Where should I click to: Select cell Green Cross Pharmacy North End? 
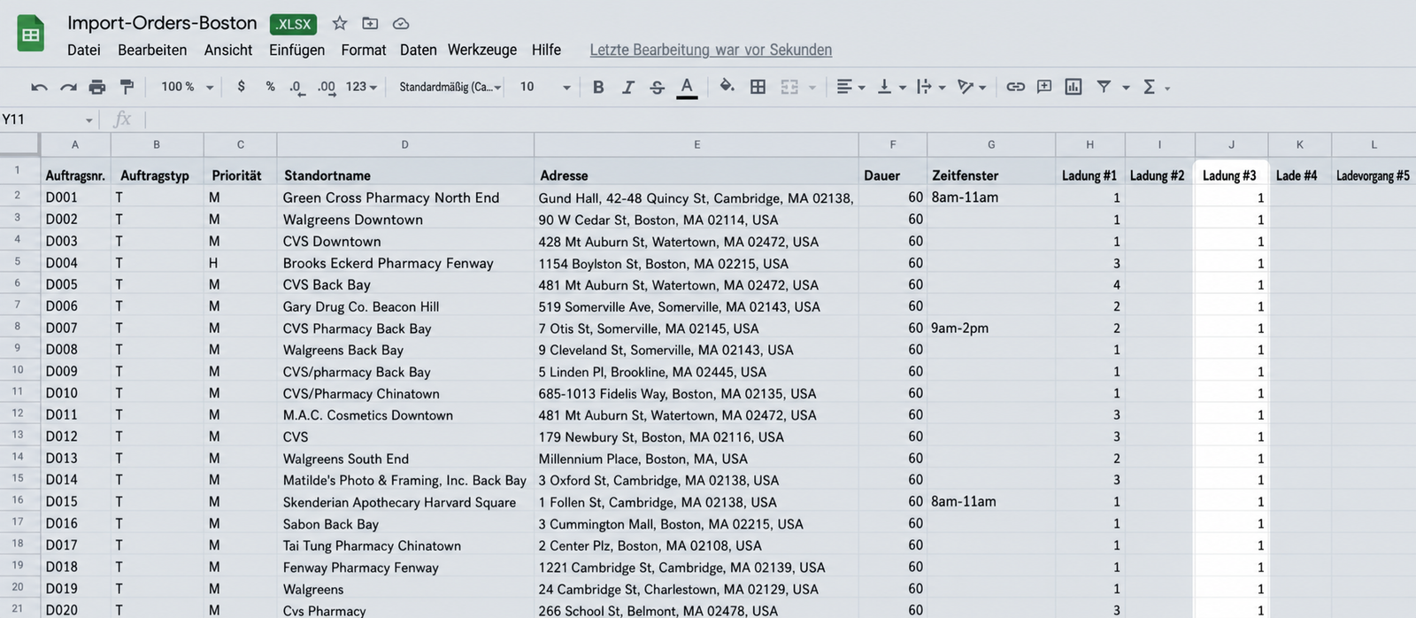tap(405, 197)
